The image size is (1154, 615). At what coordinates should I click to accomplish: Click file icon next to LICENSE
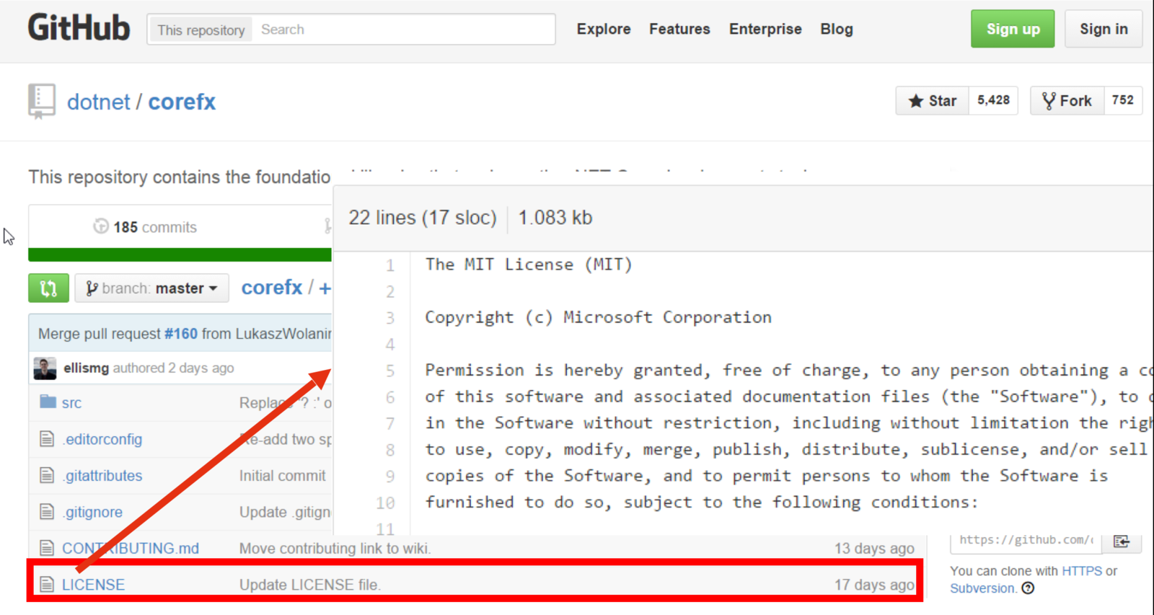point(47,584)
